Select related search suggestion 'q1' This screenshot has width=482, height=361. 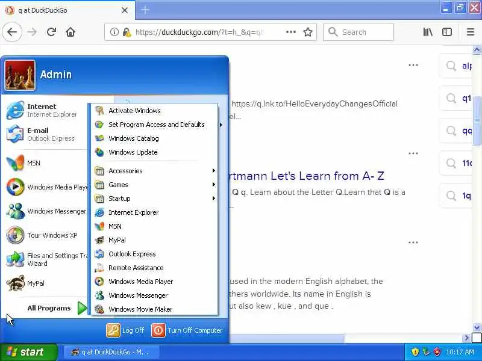(x=456, y=98)
